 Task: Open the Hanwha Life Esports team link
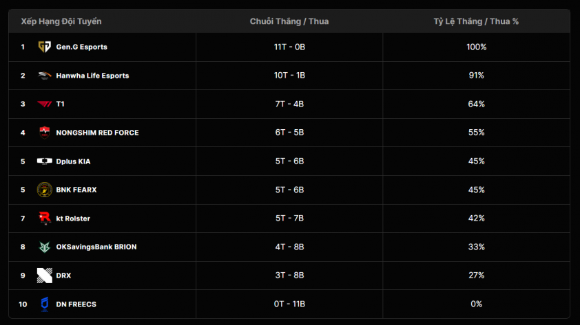click(92, 76)
